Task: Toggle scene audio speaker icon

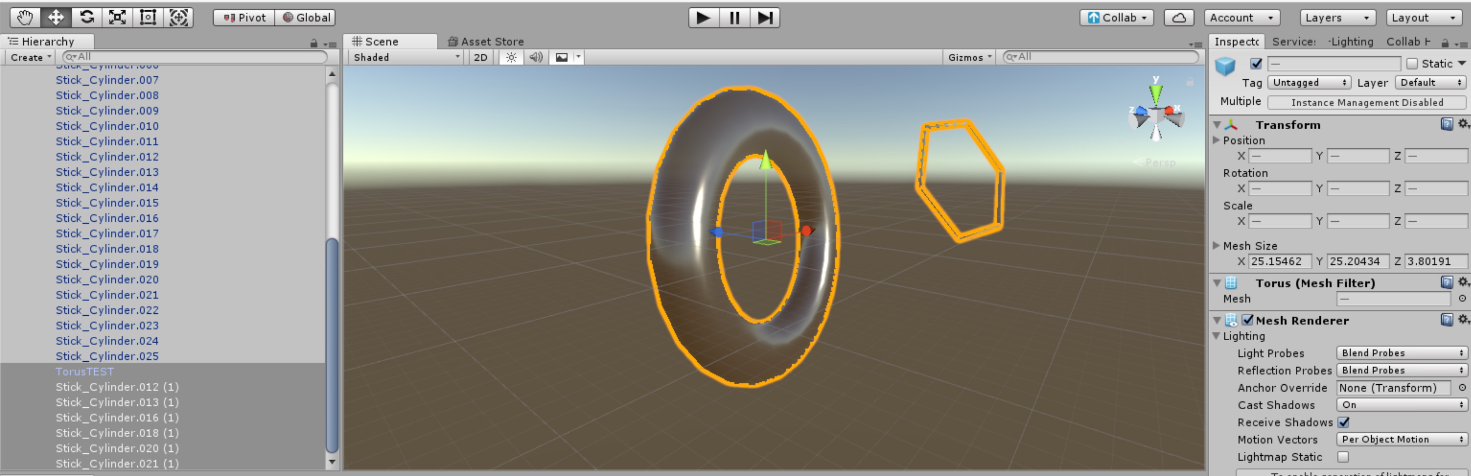Action: pos(536,57)
